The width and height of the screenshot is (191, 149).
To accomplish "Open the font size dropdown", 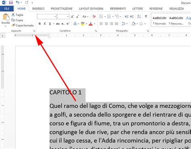I will point(68,17).
